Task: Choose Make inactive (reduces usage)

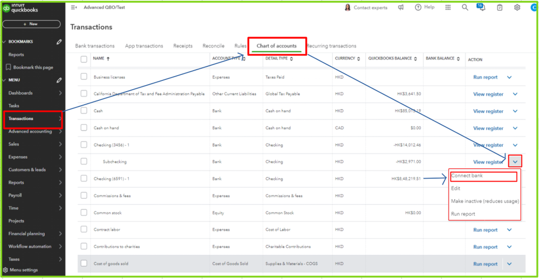Action: [x=485, y=201]
